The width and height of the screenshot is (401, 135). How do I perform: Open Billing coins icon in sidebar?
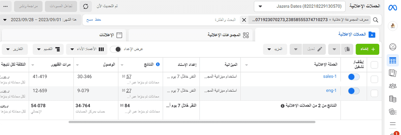tap(393, 99)
